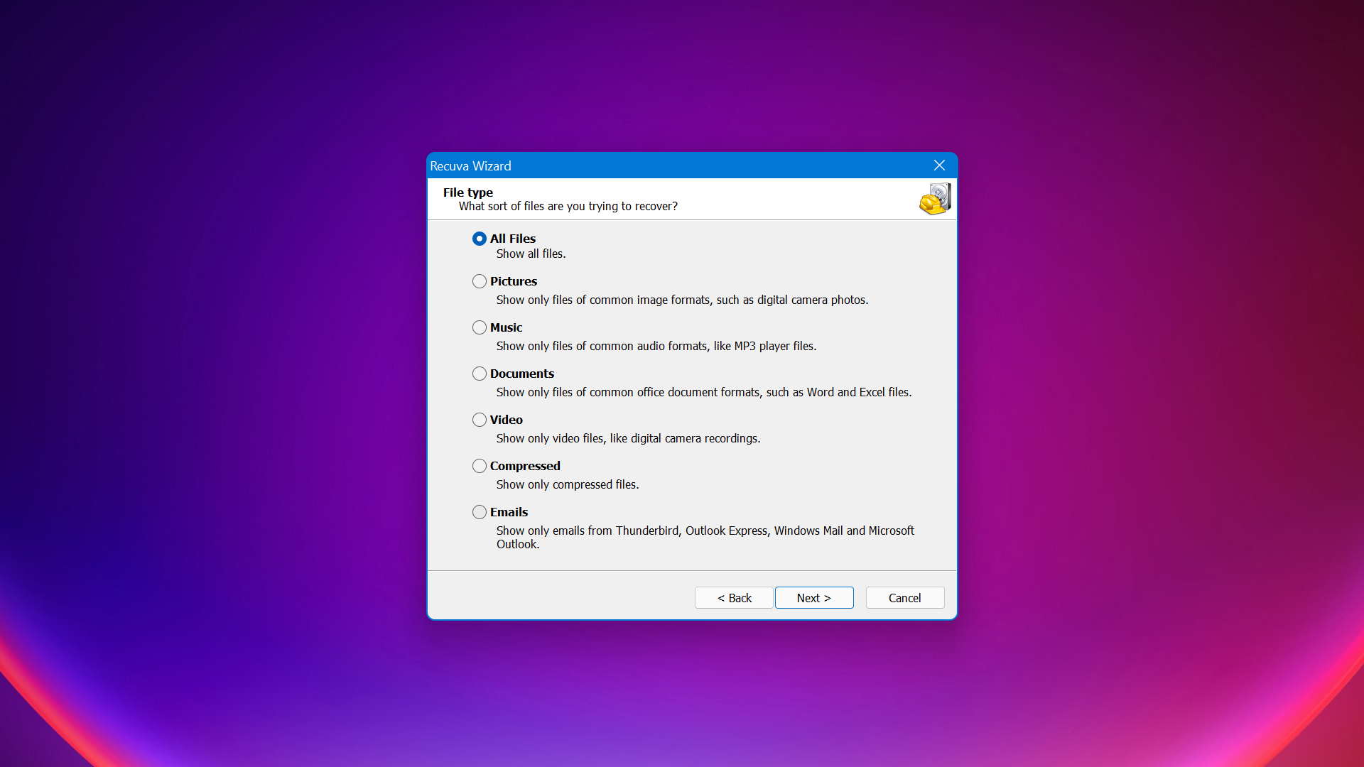1364x767 pixels.
Task: Click the Recuva hard hat drive icon
Action: coord(935,199)
